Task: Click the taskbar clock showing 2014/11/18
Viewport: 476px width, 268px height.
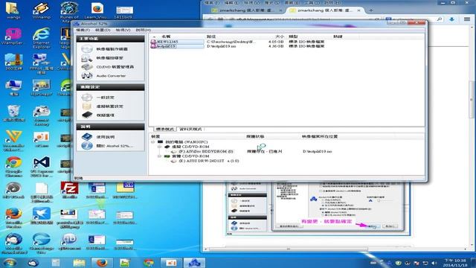Action: [x=454, y=263]
